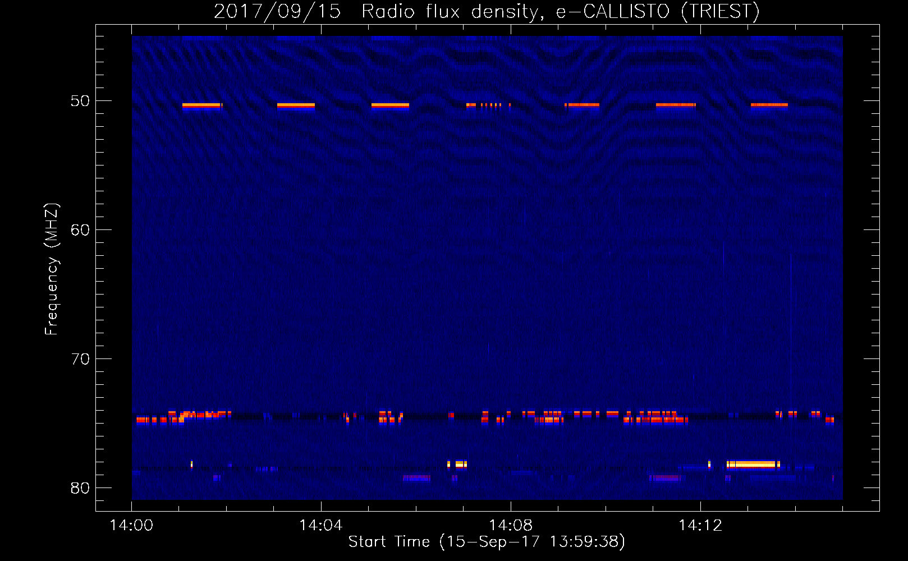Click the 'Frequency (MHZ)' axis label

click(52, 269)
